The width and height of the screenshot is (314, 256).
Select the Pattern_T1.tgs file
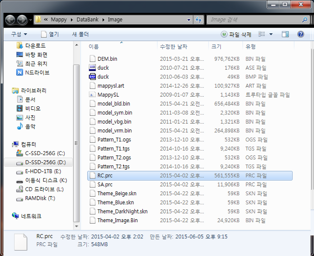pos(190,149)
